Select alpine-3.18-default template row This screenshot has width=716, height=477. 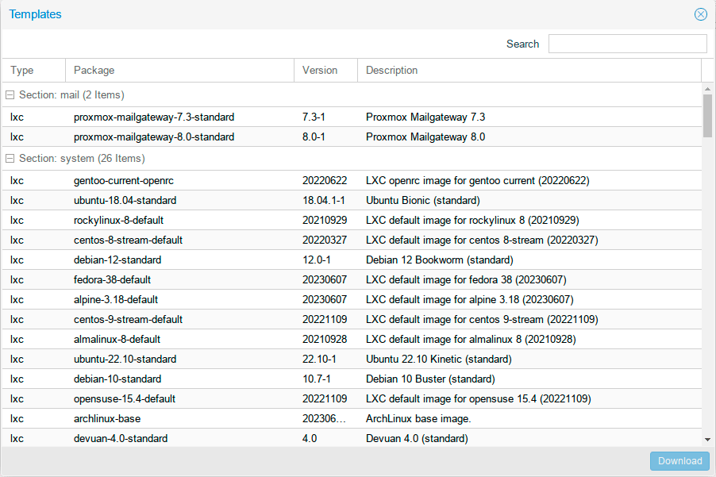tap(116, 300)
